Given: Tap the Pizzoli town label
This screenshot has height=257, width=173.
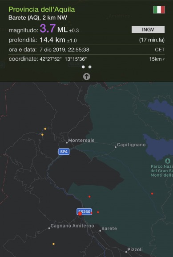Looking at the screenshot, I should click(x=135, y=249).
